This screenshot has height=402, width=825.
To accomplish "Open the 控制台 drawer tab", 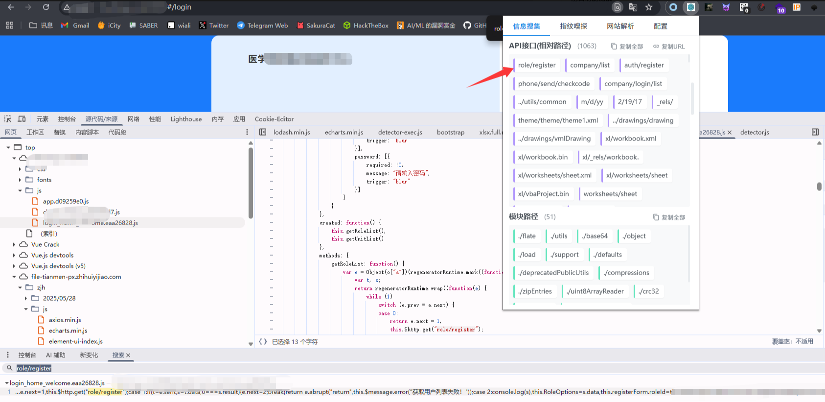I will [x=27, y=355].
